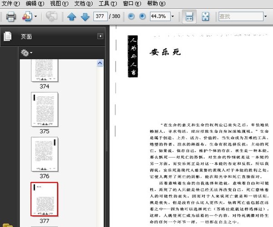
Task: Zoom out with the minus button
Action: coord(131,16)
